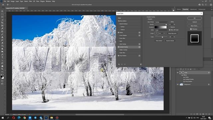Viewport: 213px width, 120px height.
Task: Uncheck the Stroke effect checkbox
Action: tap(118, 33)
